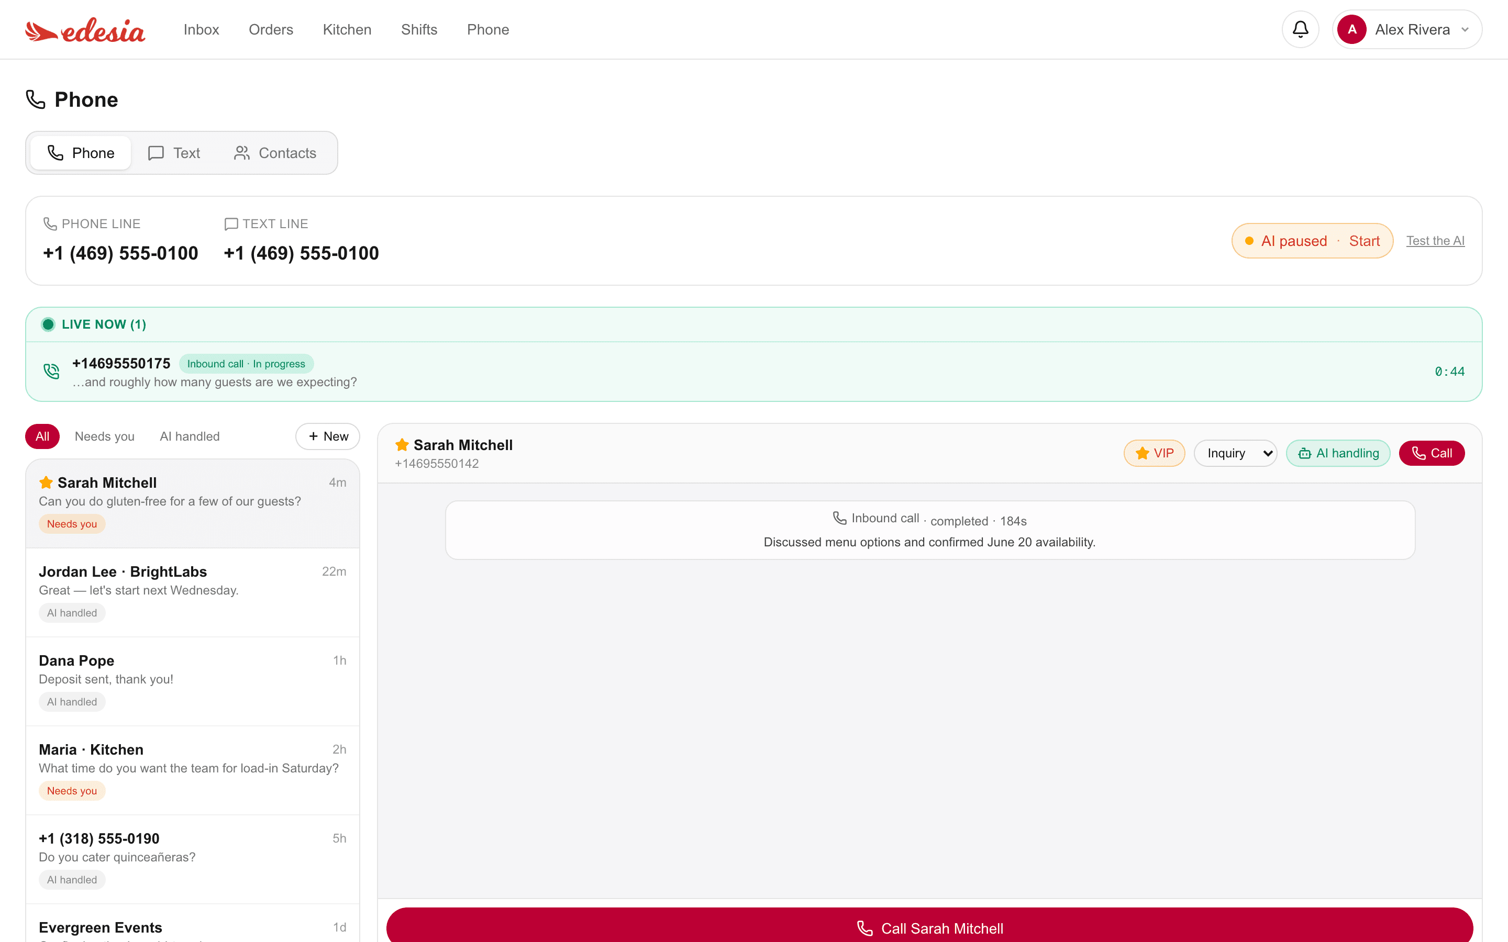Open the completed inbound call summary card

tap(930, 530)
